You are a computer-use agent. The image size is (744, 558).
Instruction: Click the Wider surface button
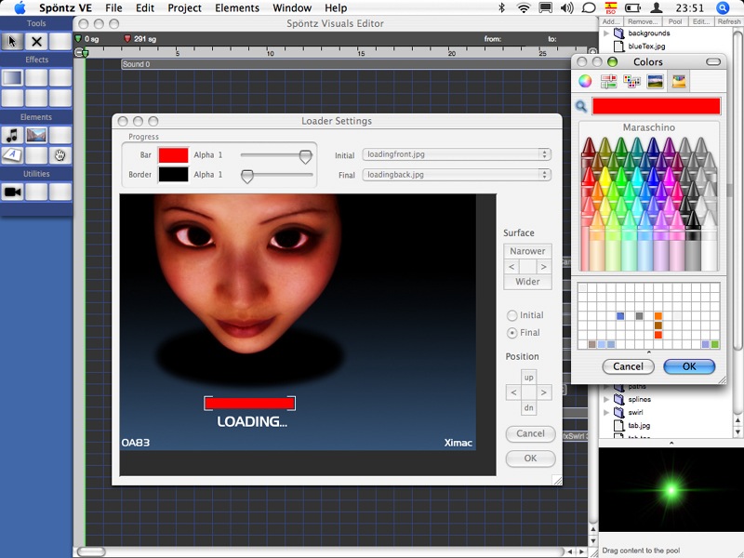click(x=527, y=282)
